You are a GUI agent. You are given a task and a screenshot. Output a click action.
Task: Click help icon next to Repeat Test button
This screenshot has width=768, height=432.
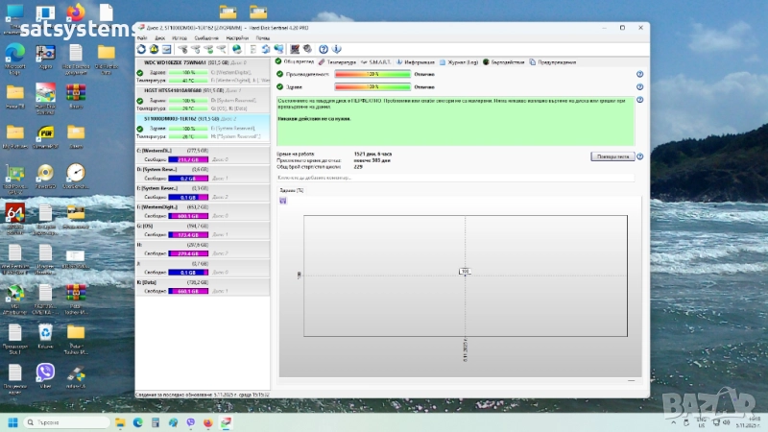click(639, 155)
